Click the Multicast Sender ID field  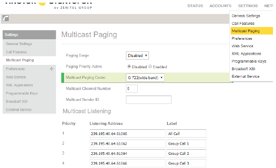[x=149, y=100]
